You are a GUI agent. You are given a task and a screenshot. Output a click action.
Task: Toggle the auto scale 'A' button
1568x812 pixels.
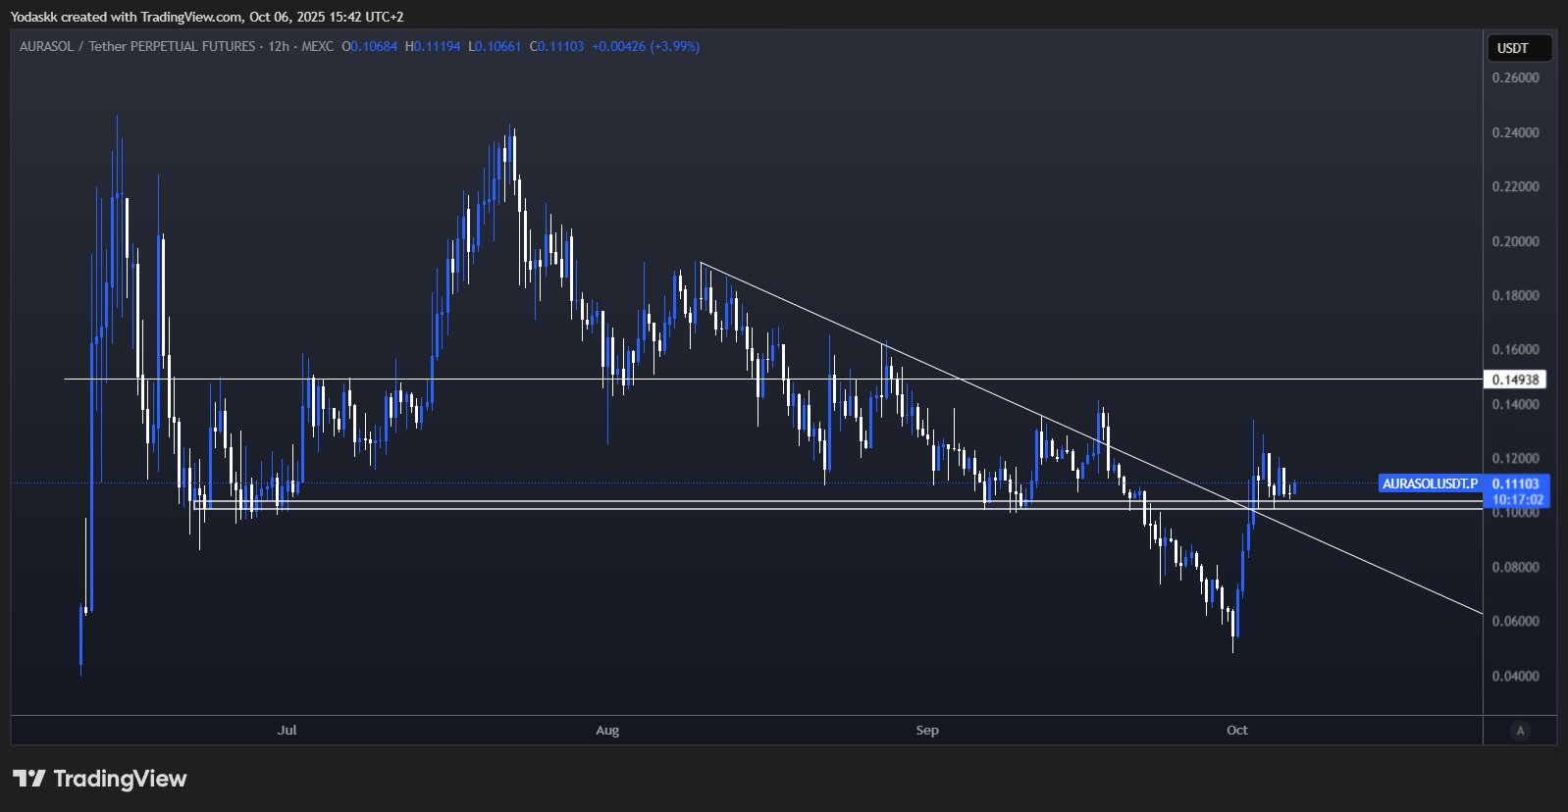(1520, 731)
